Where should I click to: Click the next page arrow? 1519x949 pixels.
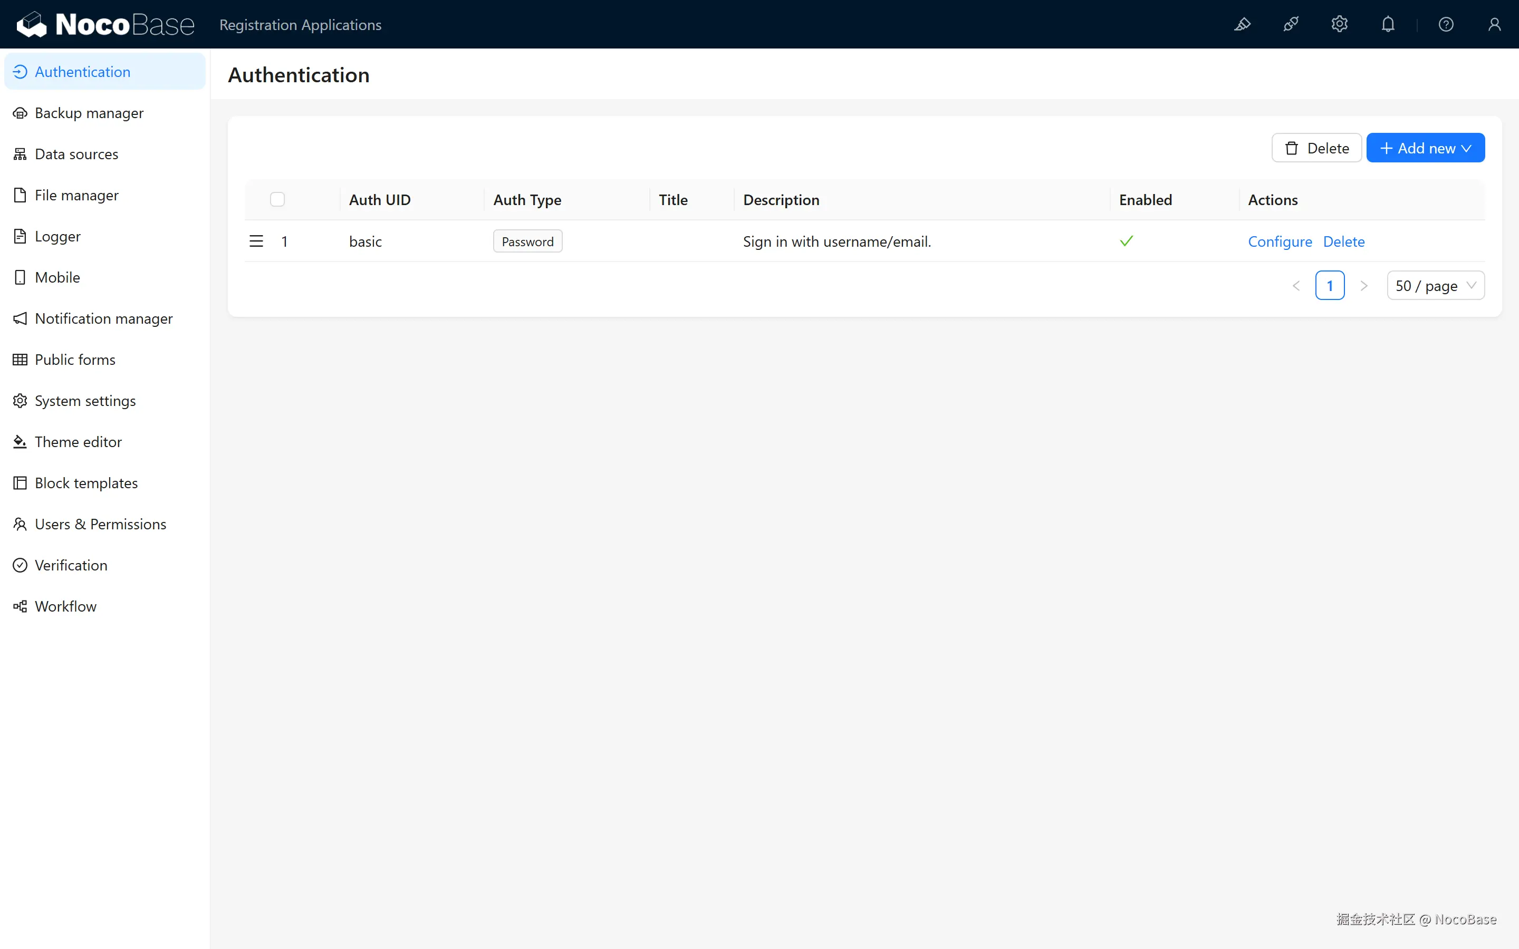pos(1363,286)
